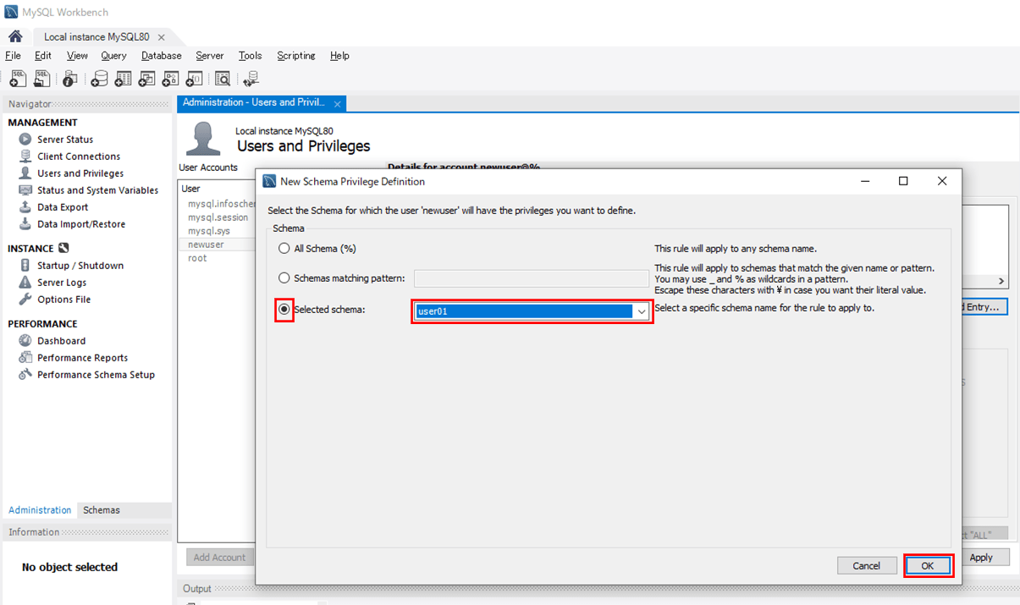Select the All Schema (%) radio button
Viewport: 1020px width, 605px height.
pyautogui.click(x=284, y=249)
